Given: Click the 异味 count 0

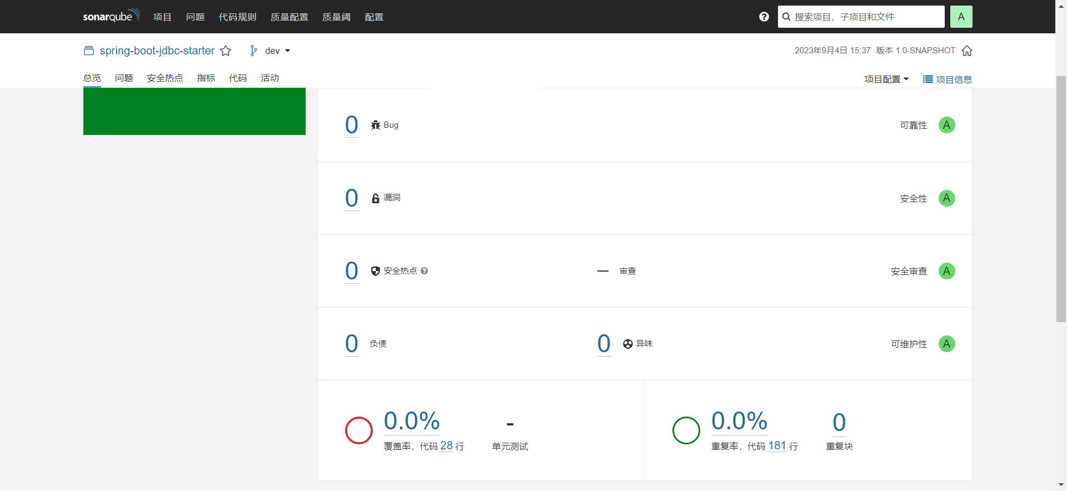Looking at the screenshot, I should 604,343.
